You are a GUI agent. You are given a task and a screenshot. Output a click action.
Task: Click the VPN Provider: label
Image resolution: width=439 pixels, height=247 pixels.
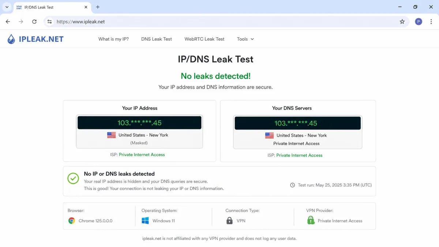tap(320, 211)
